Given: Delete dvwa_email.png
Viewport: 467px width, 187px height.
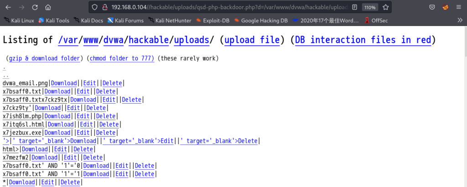Looking at the screenshot, I should coord(112,83).
